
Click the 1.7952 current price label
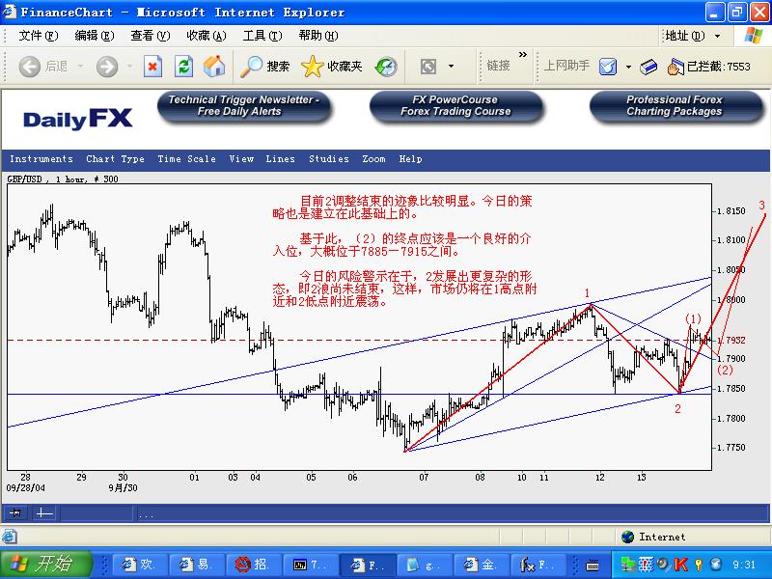731,341
